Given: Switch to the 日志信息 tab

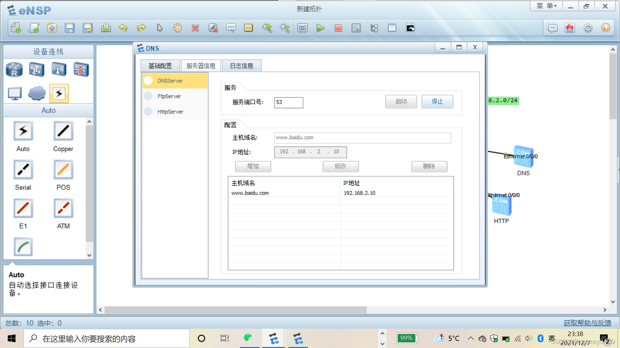Looking at the screenshot, I should click(241, 66).
